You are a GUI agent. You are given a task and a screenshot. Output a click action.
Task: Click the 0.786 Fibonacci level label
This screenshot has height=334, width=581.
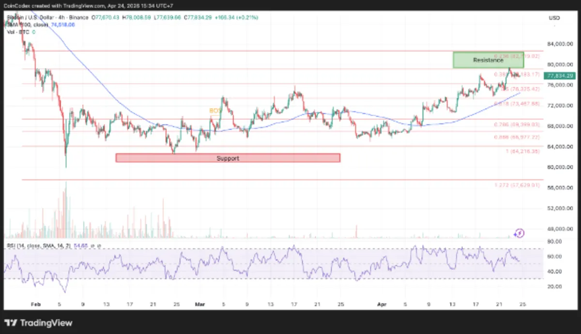pyautogui.click(x=517, y=124)
